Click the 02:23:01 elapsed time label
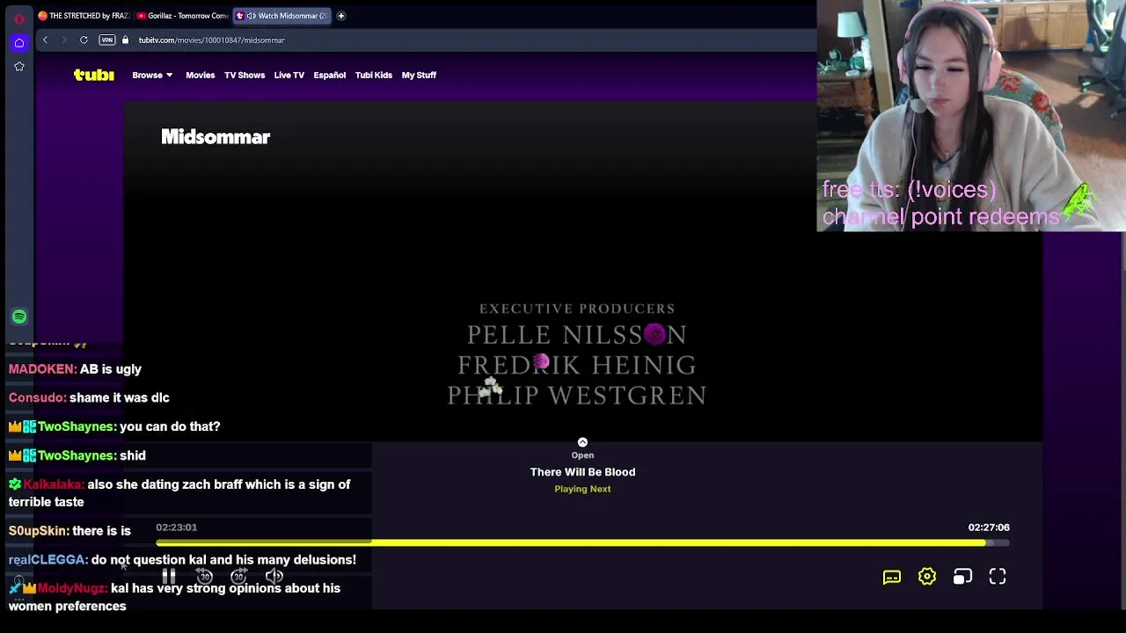Screen dimensions: 1126x633 (177, 527)
